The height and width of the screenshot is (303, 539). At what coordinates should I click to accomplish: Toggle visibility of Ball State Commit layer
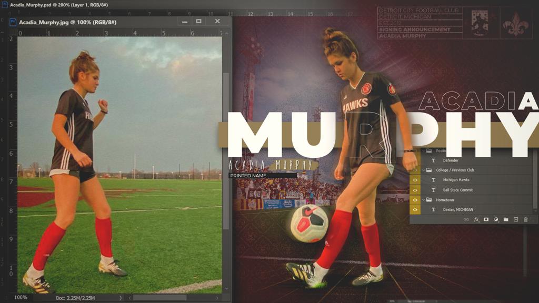pyautogui.click(x=415, y=190)
